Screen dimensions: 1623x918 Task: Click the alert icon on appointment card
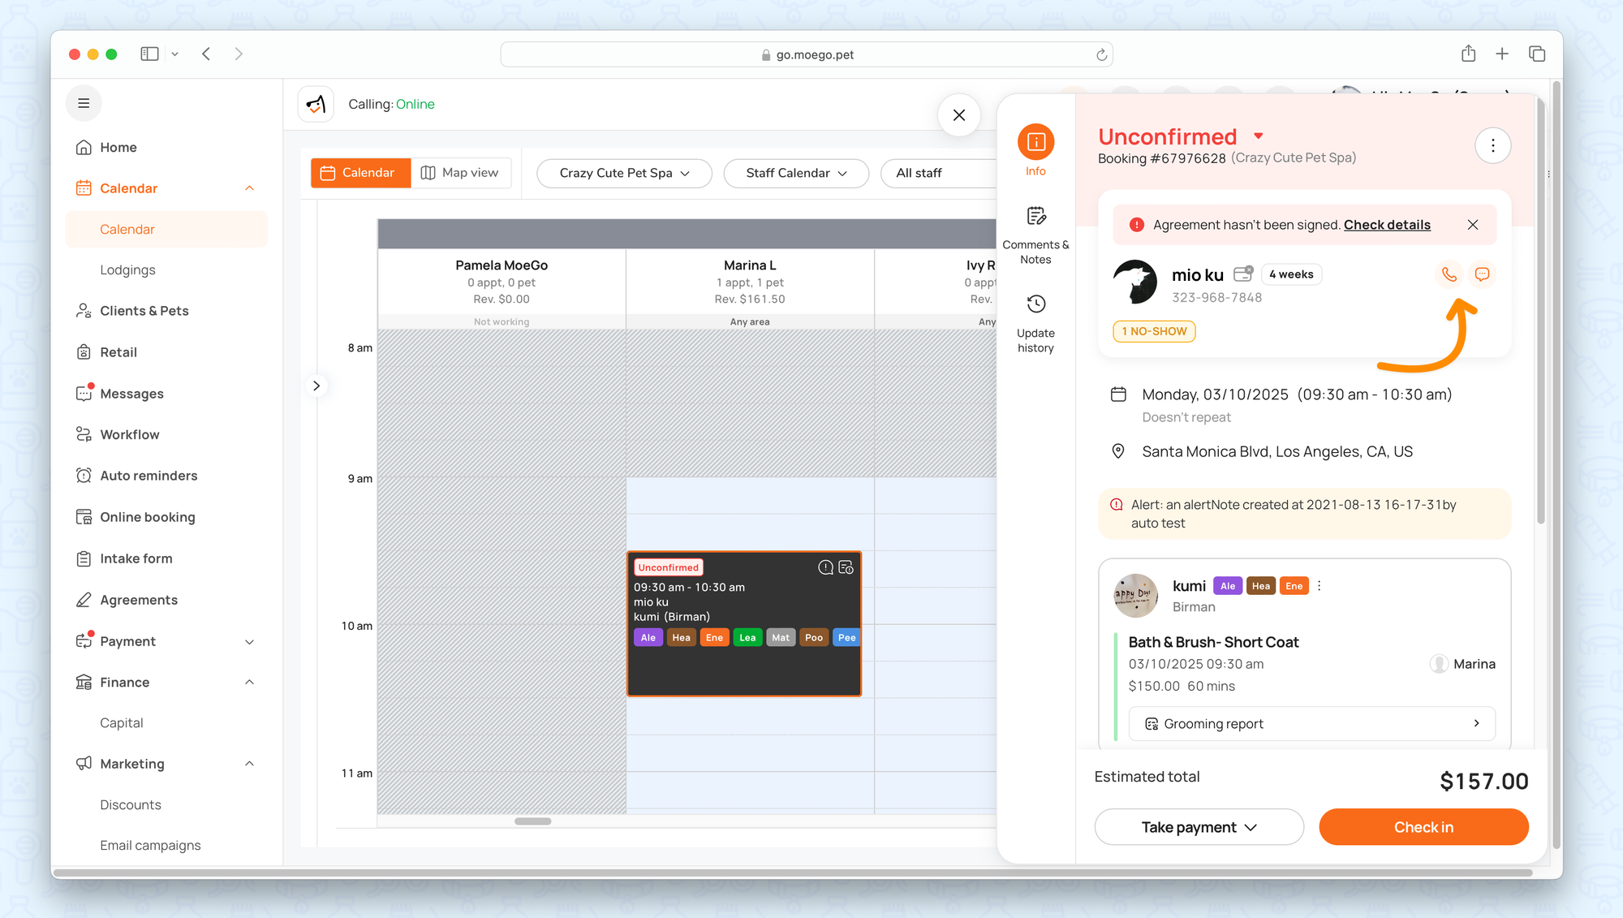point(825,567)
